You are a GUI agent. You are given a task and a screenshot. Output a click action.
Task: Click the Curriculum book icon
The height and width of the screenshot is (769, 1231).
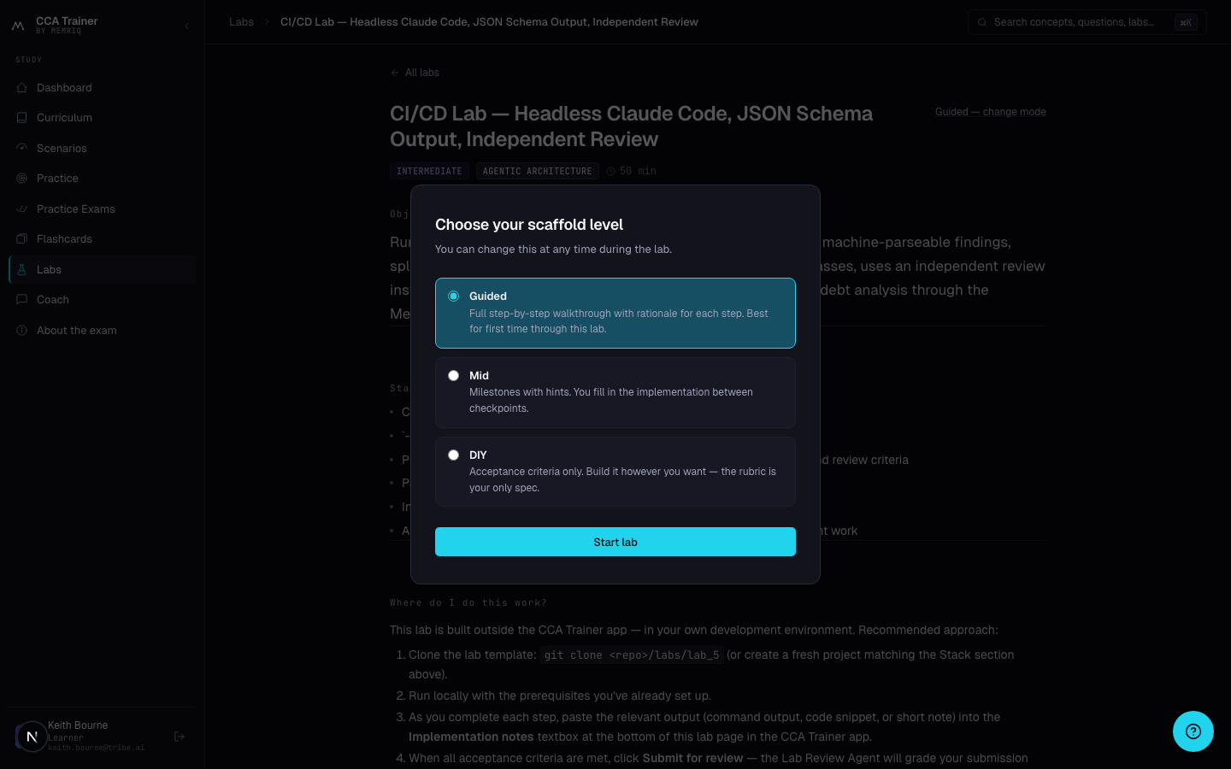22,118
